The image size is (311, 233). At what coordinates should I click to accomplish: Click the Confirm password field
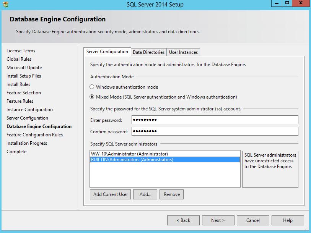point(215,131)
